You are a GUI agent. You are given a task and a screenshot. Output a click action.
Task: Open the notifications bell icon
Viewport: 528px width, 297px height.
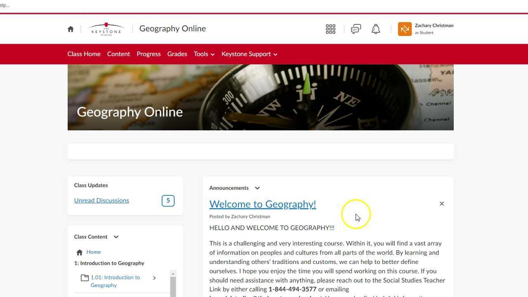376,29
